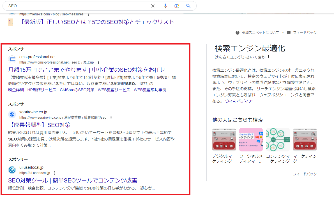The image size is (334, 199).
Task: Submit search with the magnifier icon
Action: click(x=188, y=6)
